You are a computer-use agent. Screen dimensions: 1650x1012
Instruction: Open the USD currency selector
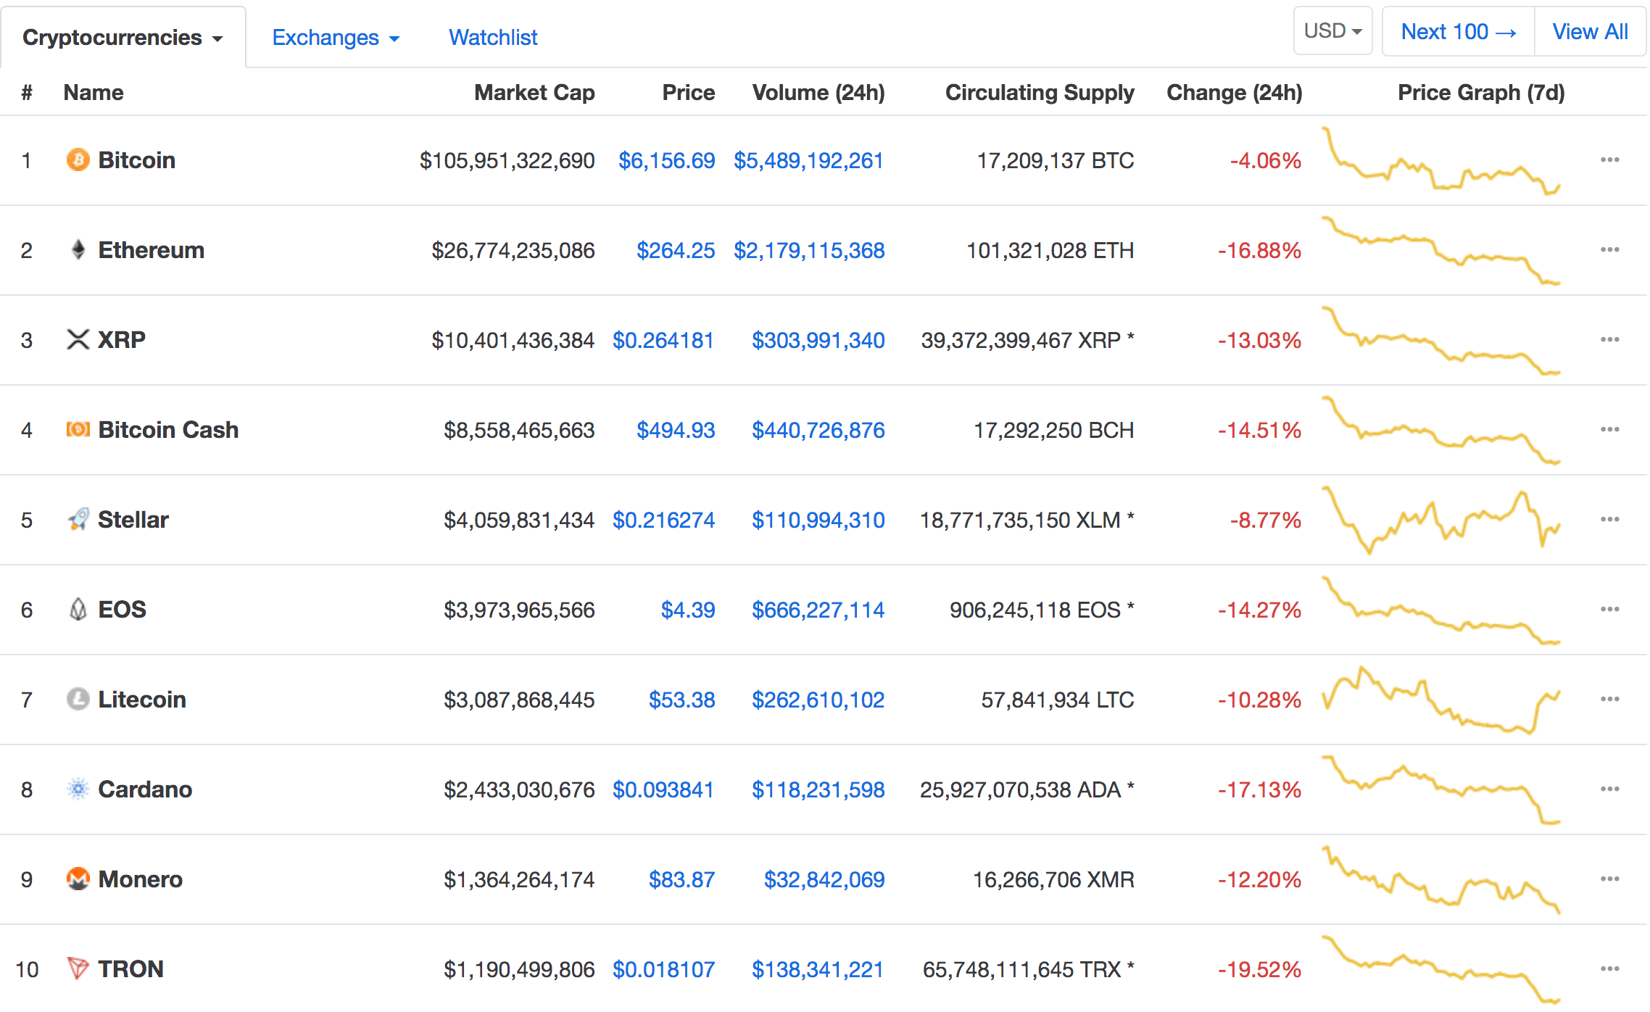(1332, 31)
